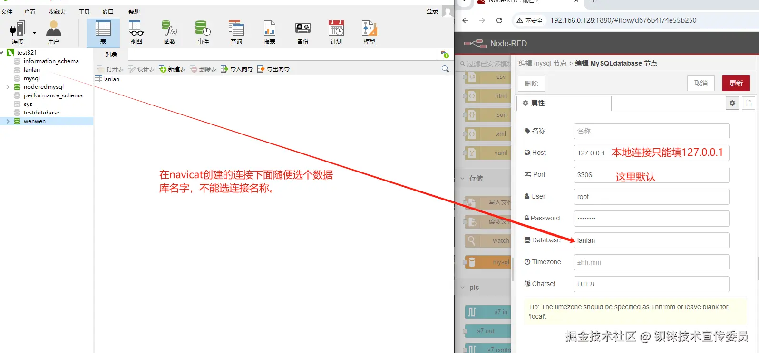This screenshot has height=353, width=759.
Task: Select the lanlan table in object list
Action: tap(107, 79)
